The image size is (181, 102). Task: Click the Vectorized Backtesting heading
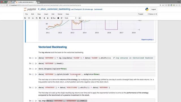click(x=53, y=47)
